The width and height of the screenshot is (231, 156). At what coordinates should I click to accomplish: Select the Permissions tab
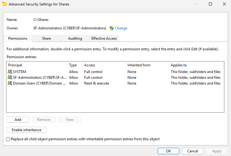pyautogui.click(x=18, y=38)
